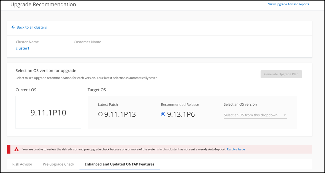Click the Current OS 9.11.1P10 box
The width and height of the screenshot is (325, 173).
pos(48,112)
